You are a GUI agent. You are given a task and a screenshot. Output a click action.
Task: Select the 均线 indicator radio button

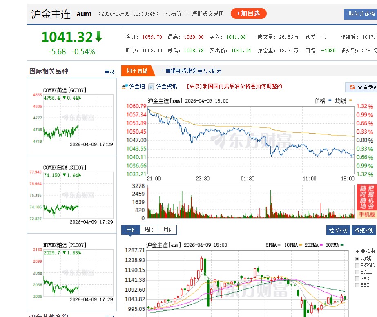[357, 258]
